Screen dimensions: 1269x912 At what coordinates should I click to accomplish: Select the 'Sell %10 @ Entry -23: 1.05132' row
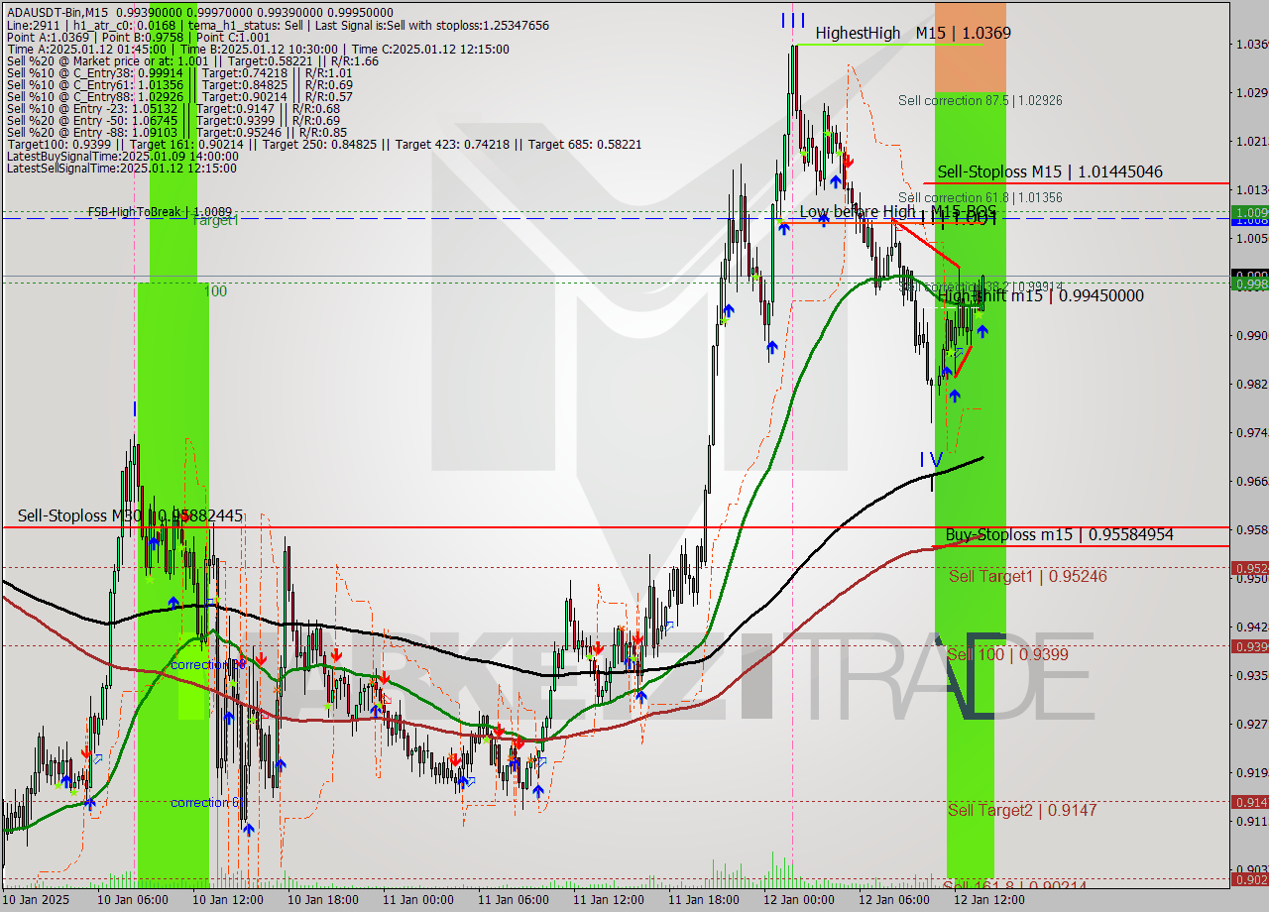point(173,109)
